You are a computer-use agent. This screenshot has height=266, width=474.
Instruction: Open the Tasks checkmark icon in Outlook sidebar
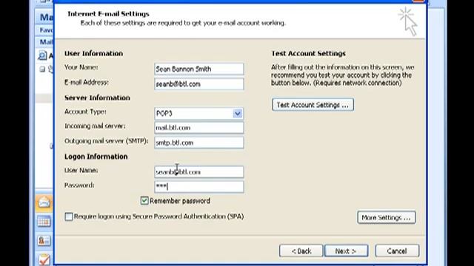coord(44,259)
